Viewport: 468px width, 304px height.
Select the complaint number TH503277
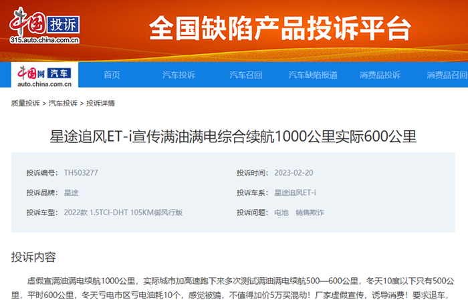tap(81, 173)
